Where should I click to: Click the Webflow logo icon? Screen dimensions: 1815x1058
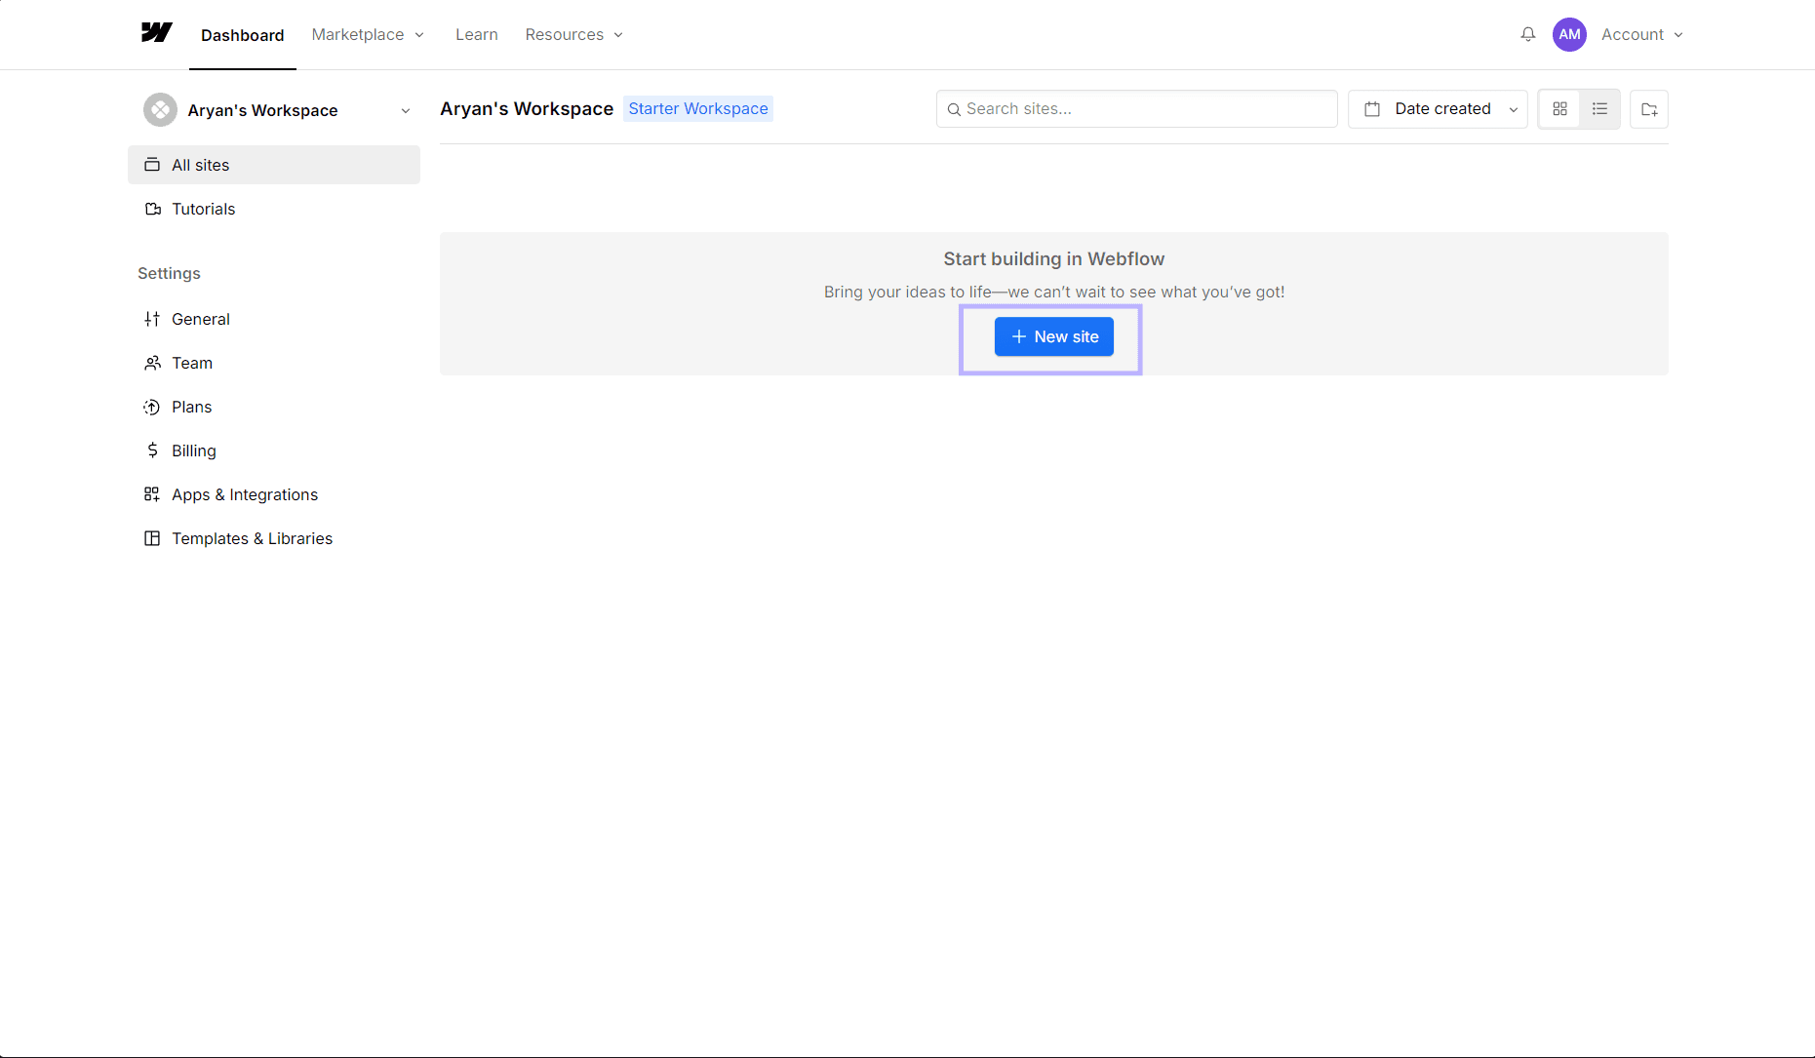click(156, 33)
